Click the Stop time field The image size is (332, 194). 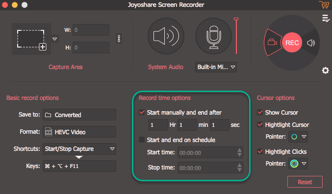(x=210, y=168)
